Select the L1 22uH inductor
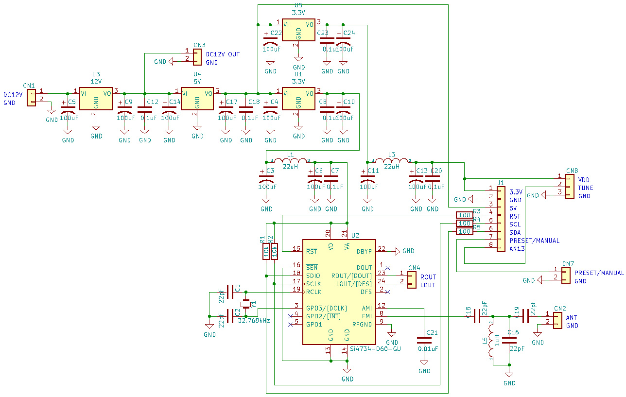 (290, 161)
